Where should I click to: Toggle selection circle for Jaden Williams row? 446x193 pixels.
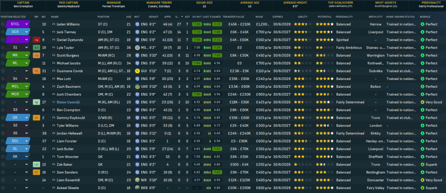(x=4, y=24)
